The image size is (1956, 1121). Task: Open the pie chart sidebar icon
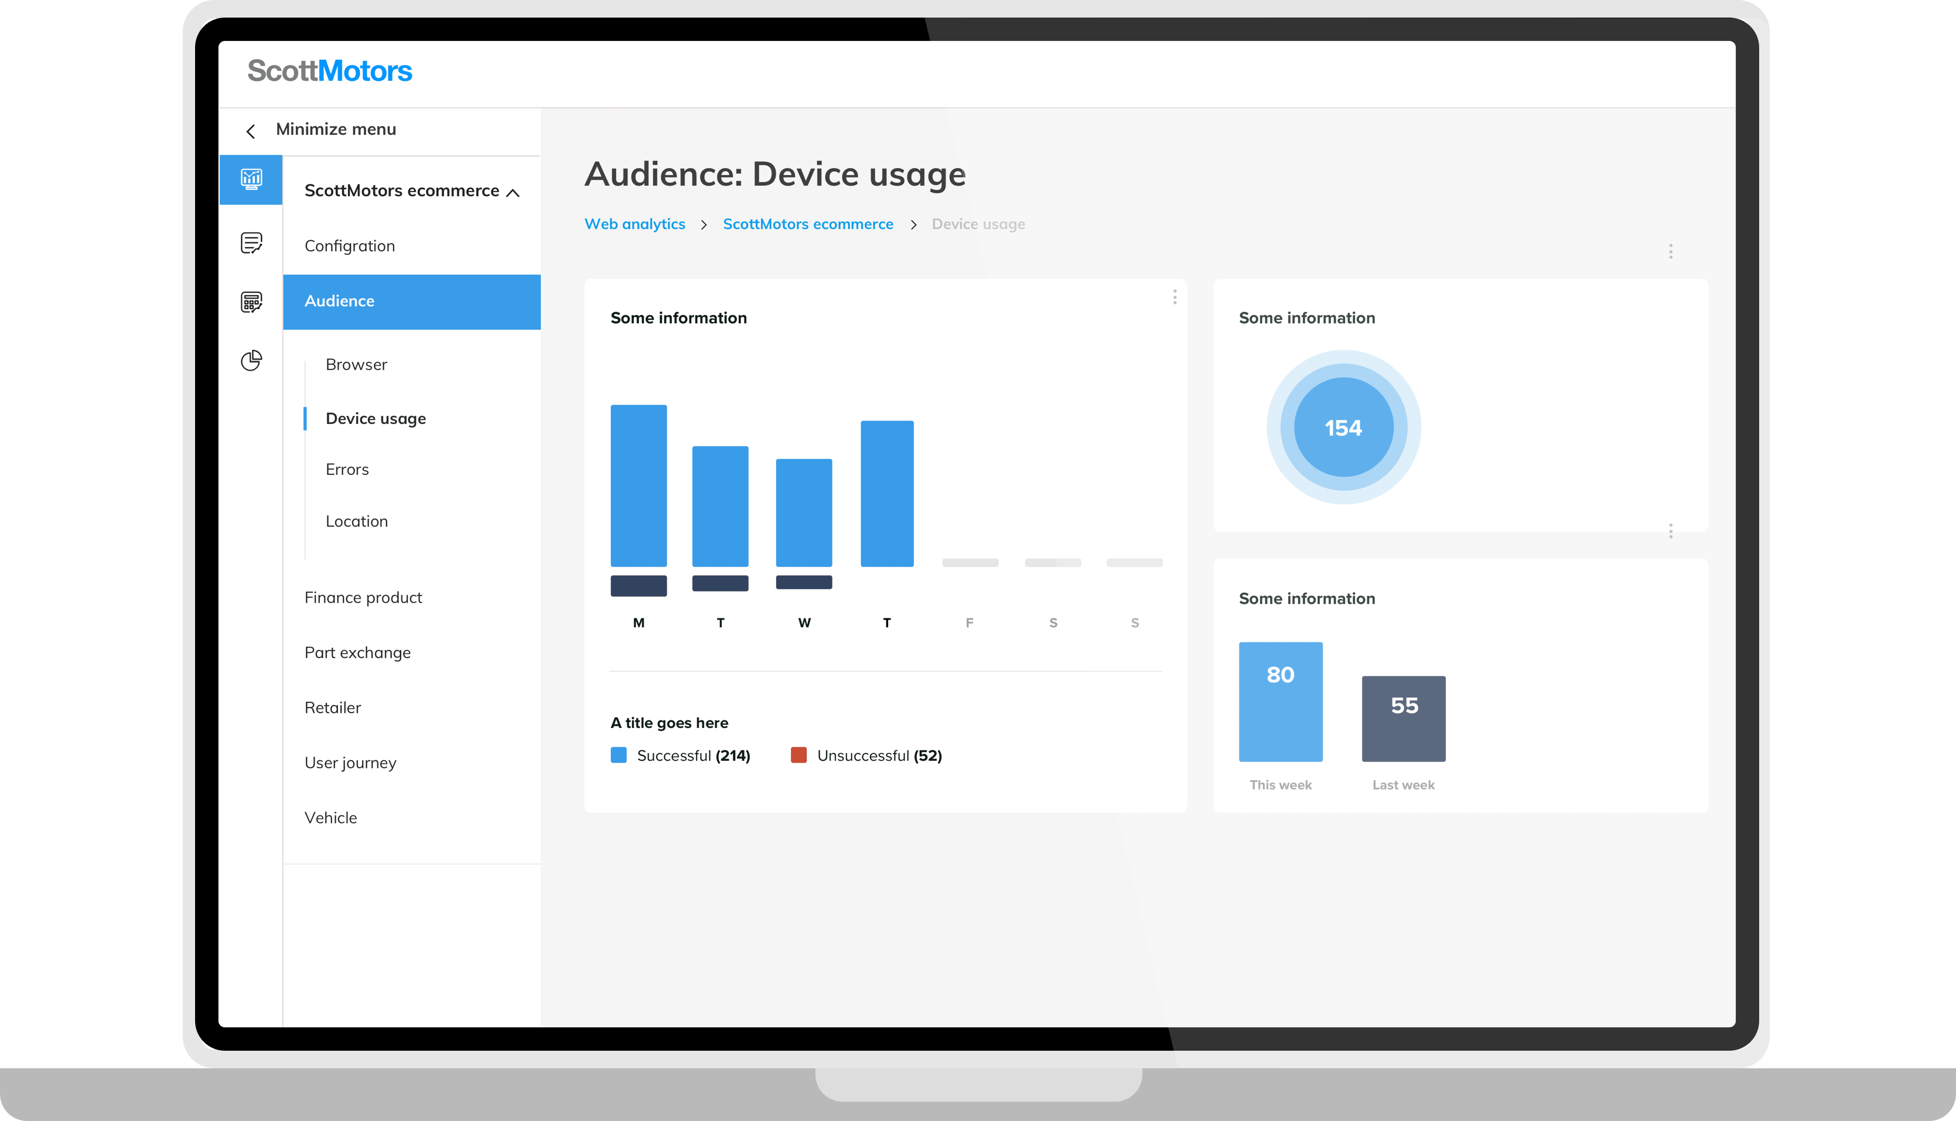(251, 360)
